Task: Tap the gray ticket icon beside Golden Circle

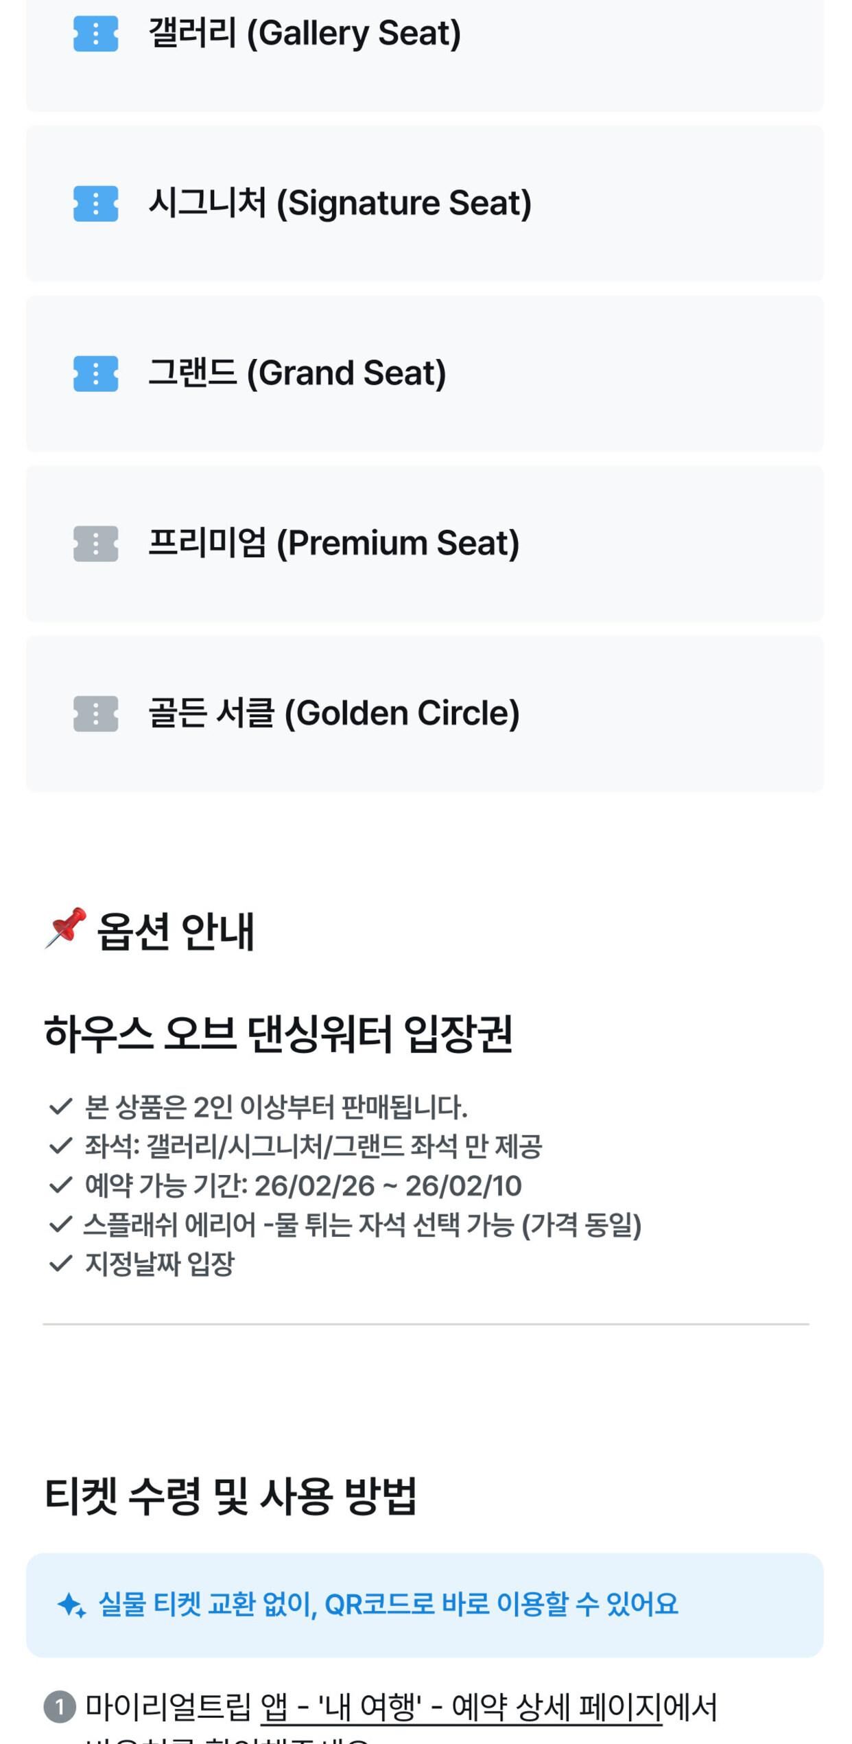Action: coord(95,714)
